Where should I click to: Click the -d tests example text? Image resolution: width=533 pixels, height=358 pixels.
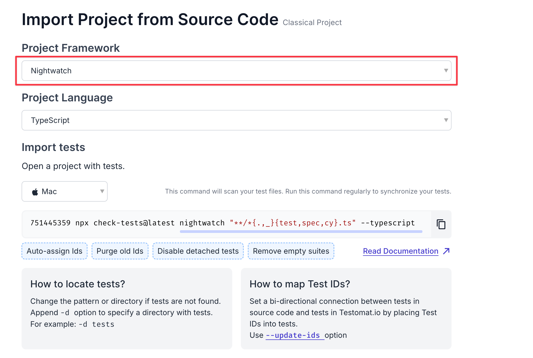pos(97,324)
